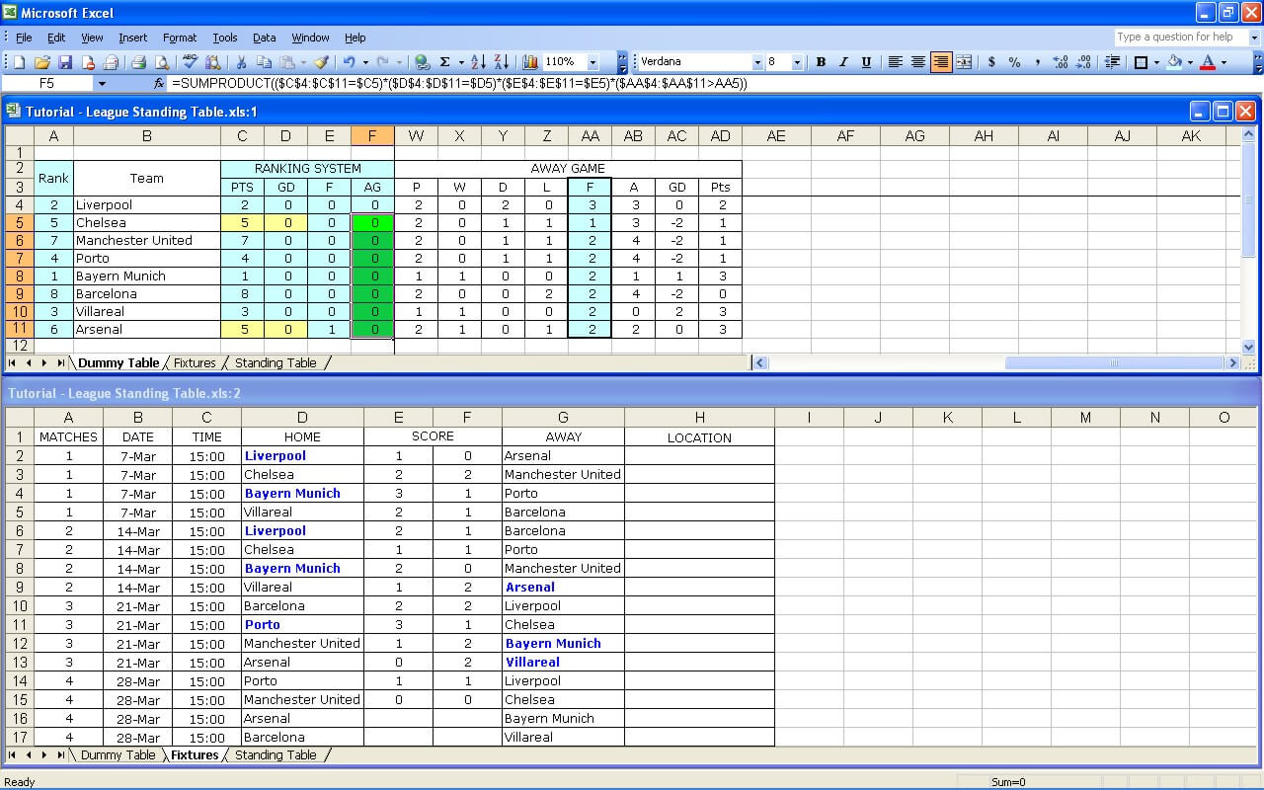
Task: Open the Borders style dropdown arrow
Action: tap(1156, 62)
